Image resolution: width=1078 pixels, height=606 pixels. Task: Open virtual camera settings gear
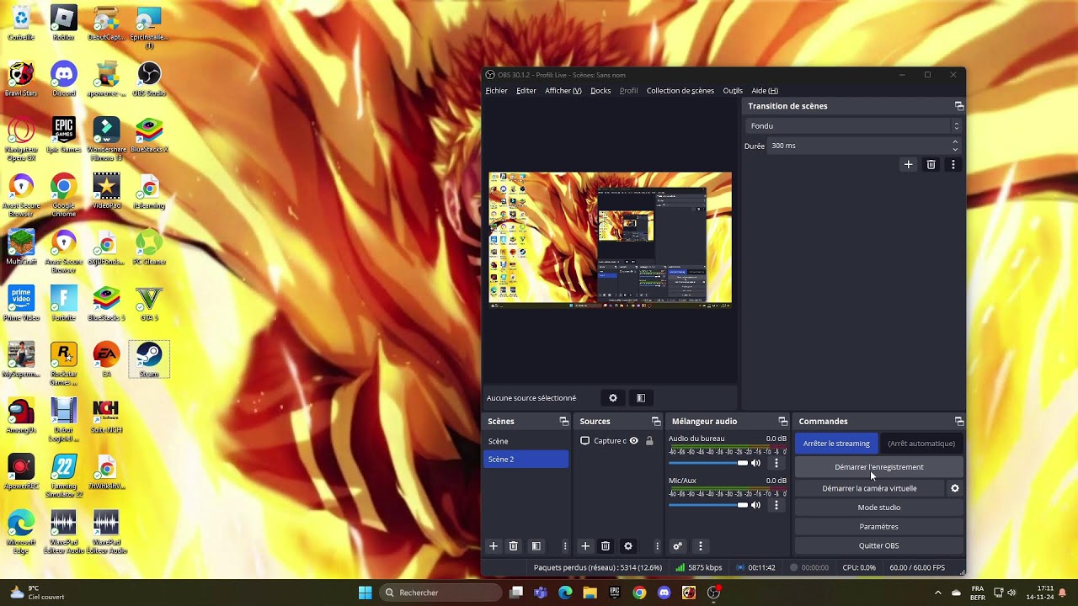(955, 488)
